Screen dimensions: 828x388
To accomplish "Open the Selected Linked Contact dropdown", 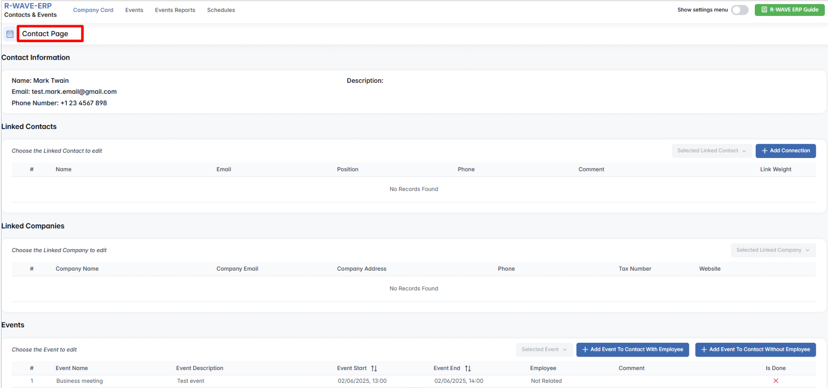I will (x=711, y=151).
